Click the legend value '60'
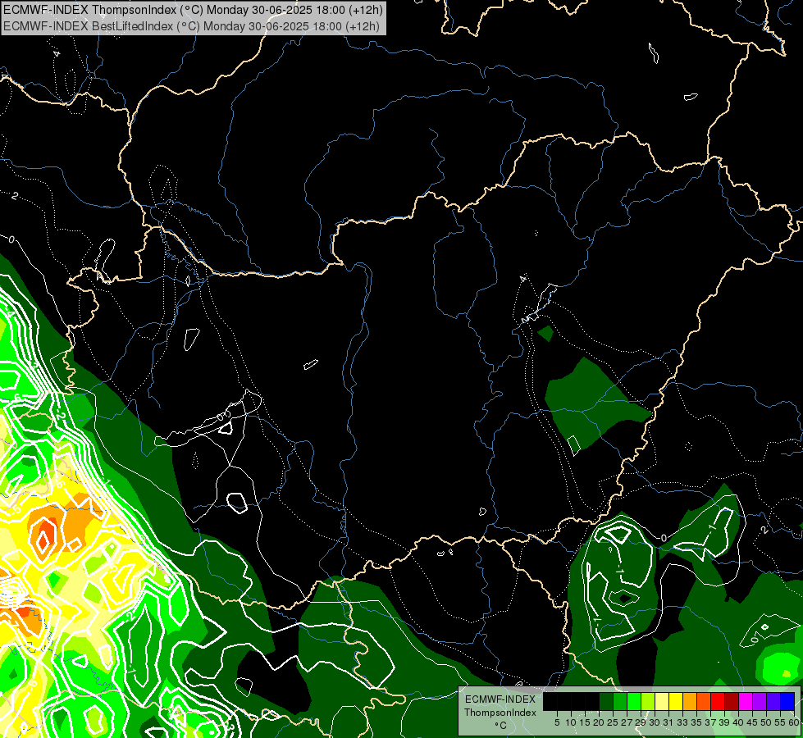The image size is (803, 738). pos(794,722)
